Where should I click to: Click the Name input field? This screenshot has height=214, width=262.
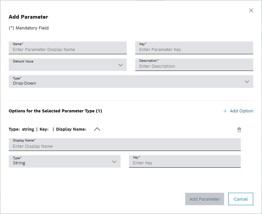pyautogui.click(x=68, y=49)
